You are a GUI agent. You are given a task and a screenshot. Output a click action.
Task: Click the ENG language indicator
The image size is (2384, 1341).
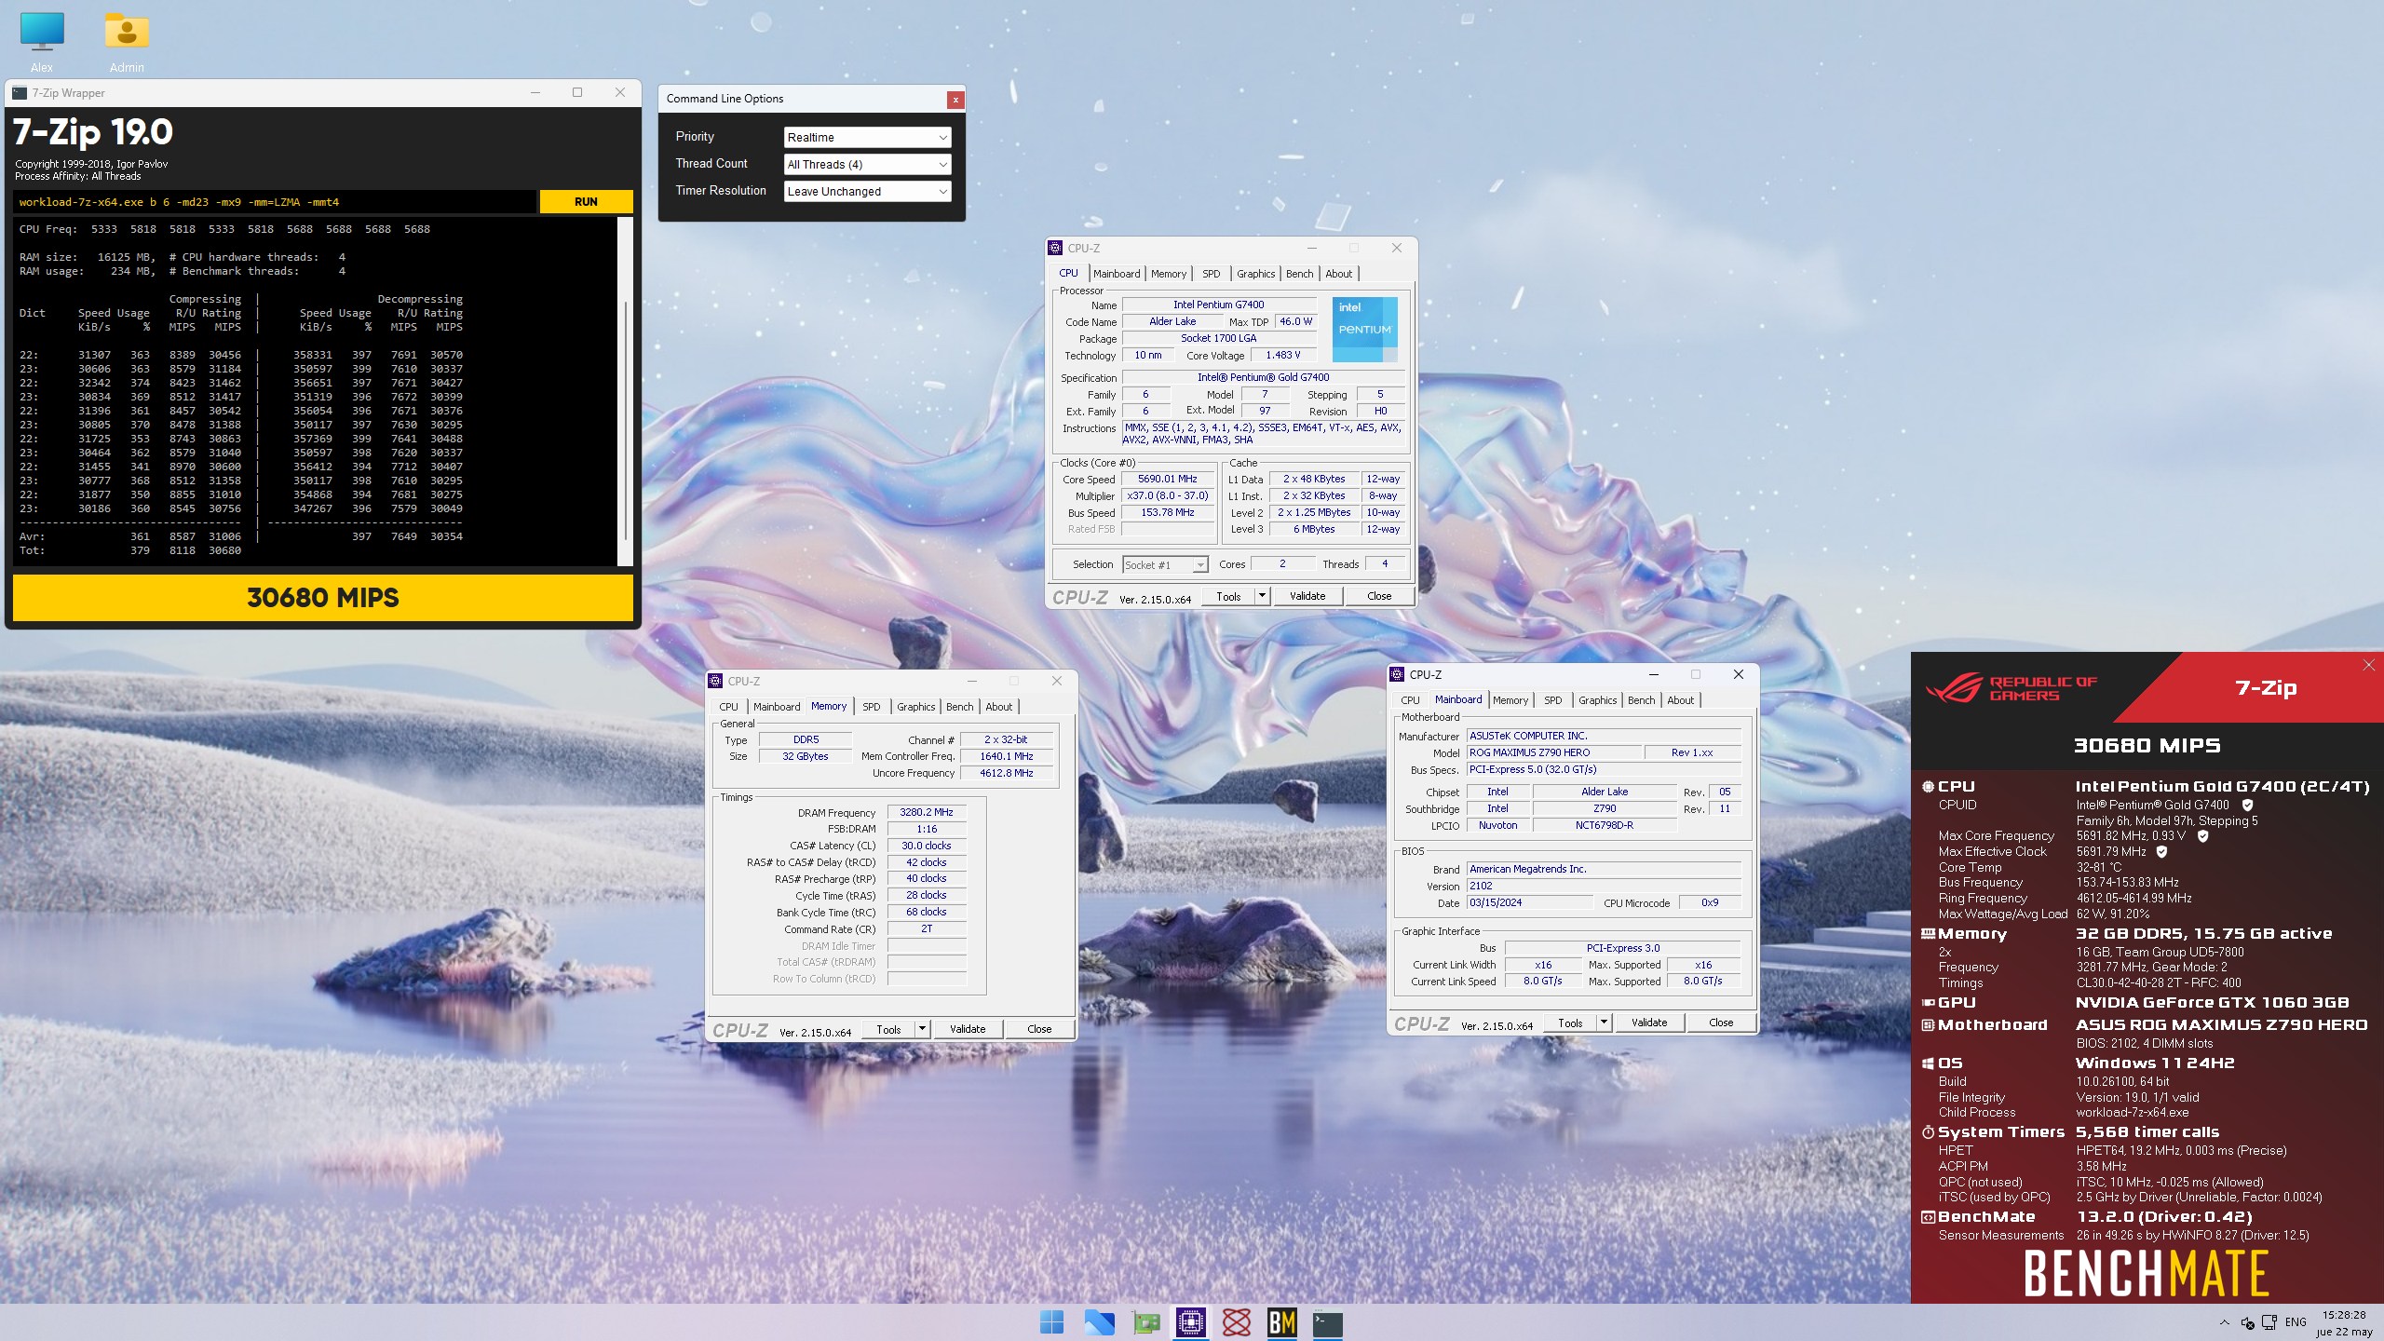[x=2296, y=1322]
